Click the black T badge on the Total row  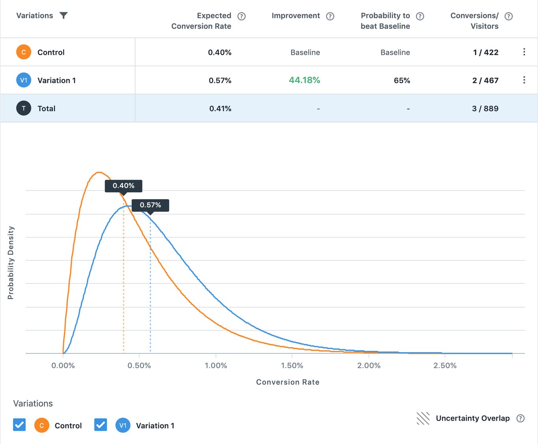pos(23,108)
